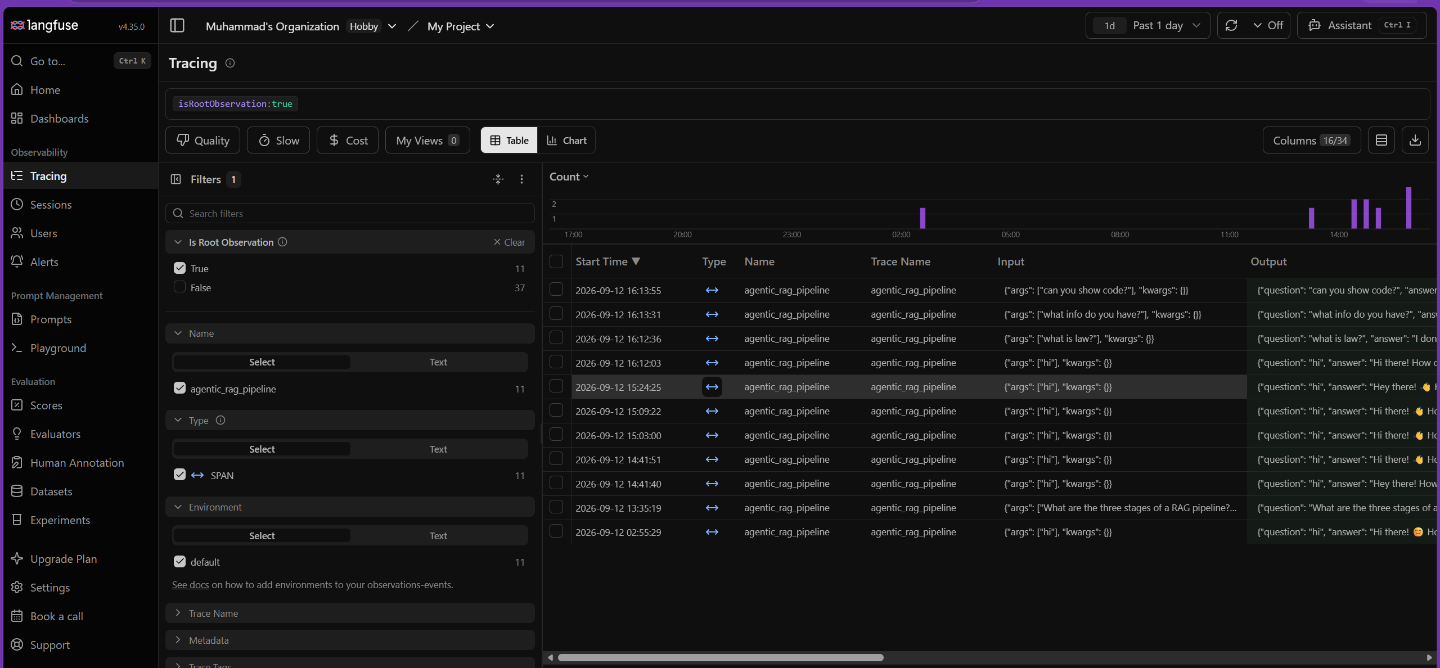Click the Type filter info icon
The width and height of the screenshot is (1440, 668).
[220, 420]
